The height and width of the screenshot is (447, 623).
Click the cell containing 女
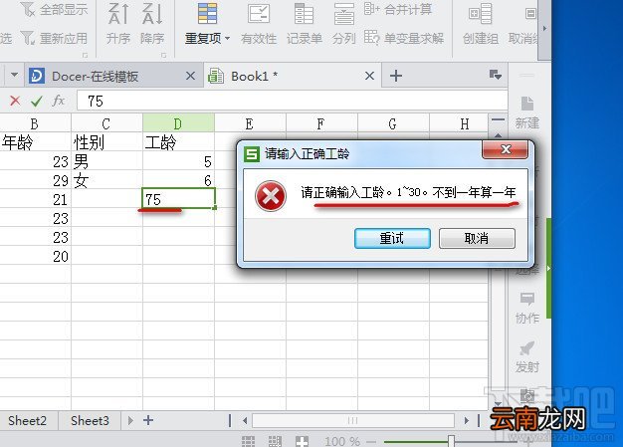point(106,180)
